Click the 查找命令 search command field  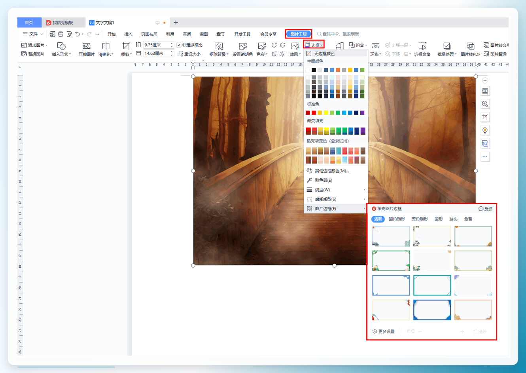[339, 34]
